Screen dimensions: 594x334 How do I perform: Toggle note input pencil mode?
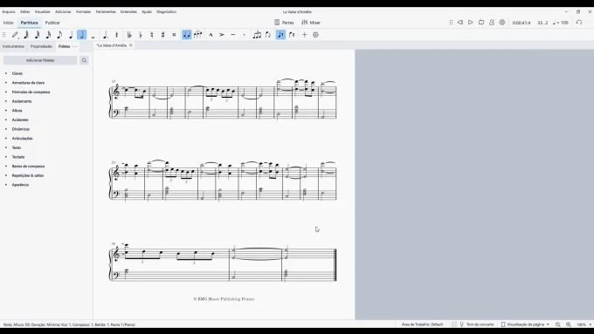(15, 35)
